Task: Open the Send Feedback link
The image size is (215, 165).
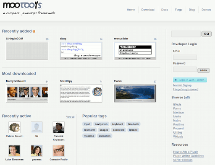Action: (x=183, y=160)
